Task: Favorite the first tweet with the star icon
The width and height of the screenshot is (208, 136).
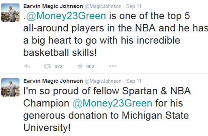Action: [80, 66]
